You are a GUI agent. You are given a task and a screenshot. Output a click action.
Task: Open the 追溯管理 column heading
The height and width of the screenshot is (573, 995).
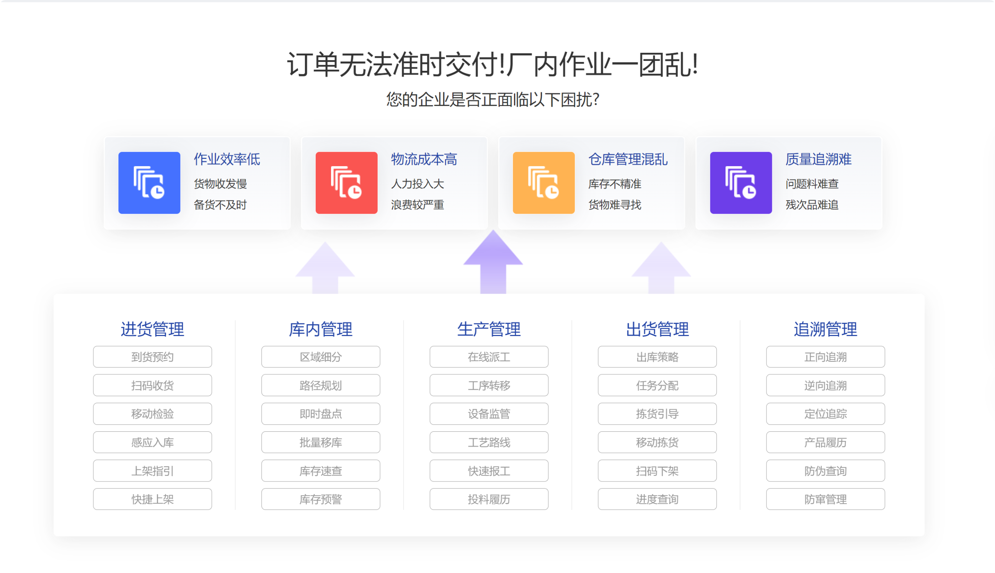click(825, 329)
